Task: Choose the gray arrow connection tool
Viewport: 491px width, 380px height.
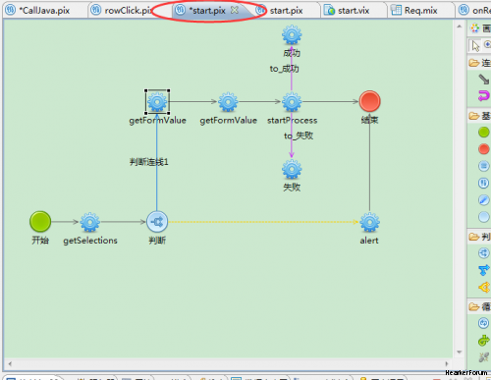Action: [484, 80]
